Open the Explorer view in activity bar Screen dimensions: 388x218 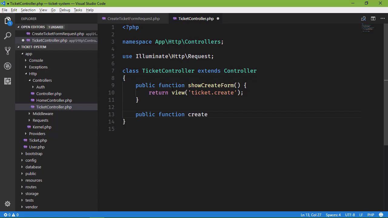pyautogui.click(x=8, y=21)
